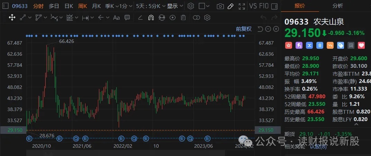Enter fullscreen chart mode
The image size is (371, 156).
tap(242, 6)
